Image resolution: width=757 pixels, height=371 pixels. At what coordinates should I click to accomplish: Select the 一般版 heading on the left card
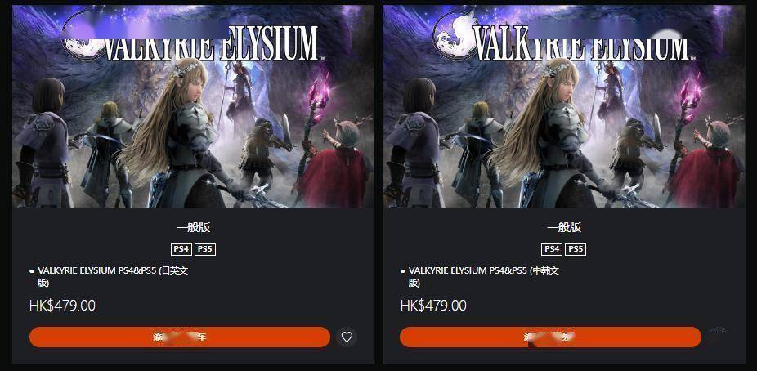(x=193, y=227)
